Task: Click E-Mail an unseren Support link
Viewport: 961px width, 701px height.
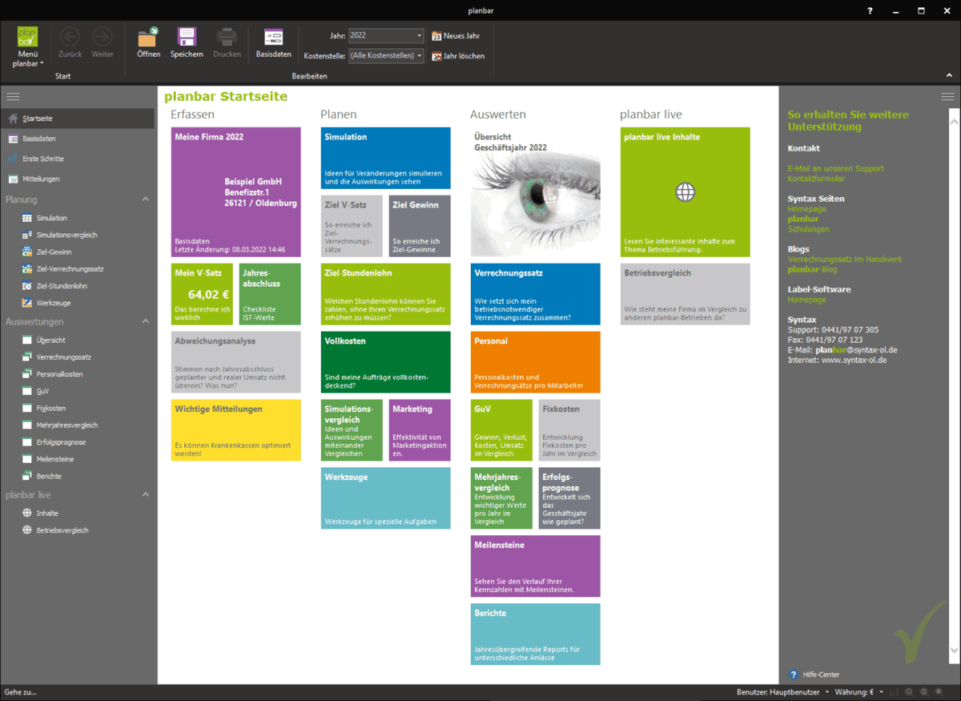Action: [x=836, y=168]
